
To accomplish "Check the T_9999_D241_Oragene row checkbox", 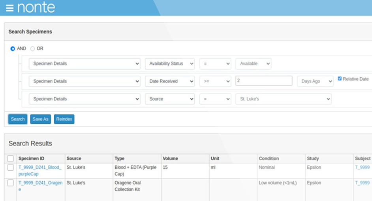I will (11, 183).
